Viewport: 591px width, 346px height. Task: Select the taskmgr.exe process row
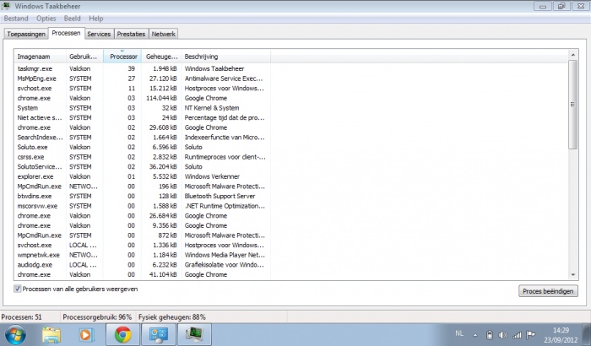[x=142, y=68]
